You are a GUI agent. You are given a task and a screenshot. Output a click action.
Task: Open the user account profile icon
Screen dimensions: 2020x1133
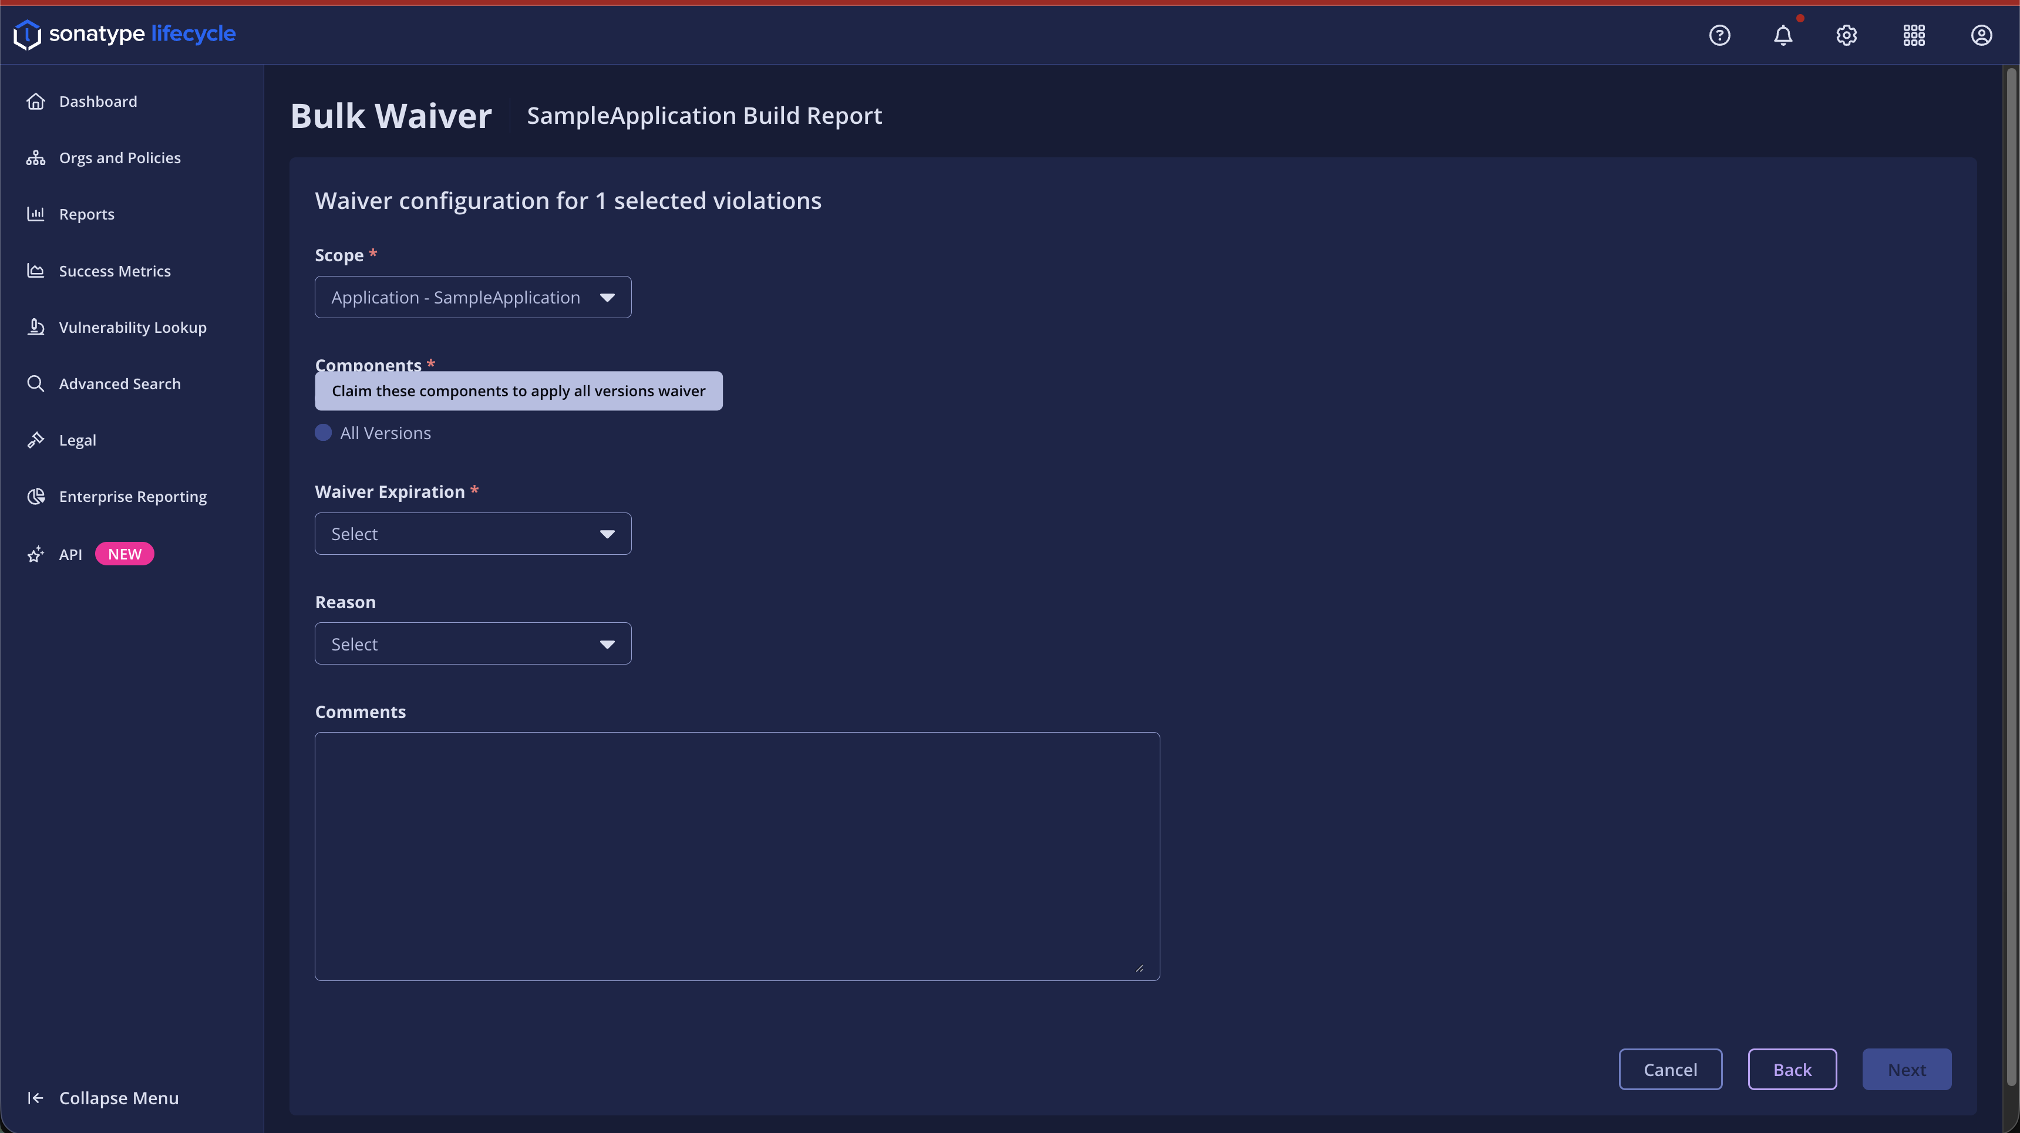[x=1981, y=35]
